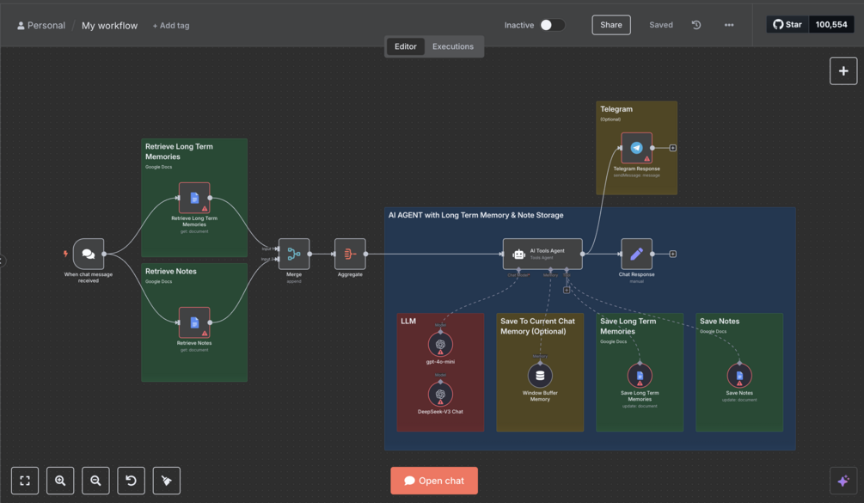The height and width of the screenshot is (503, 864).
Task: Open the Telegram Response node
Action: pyautogui.click(x=636, y=148)
